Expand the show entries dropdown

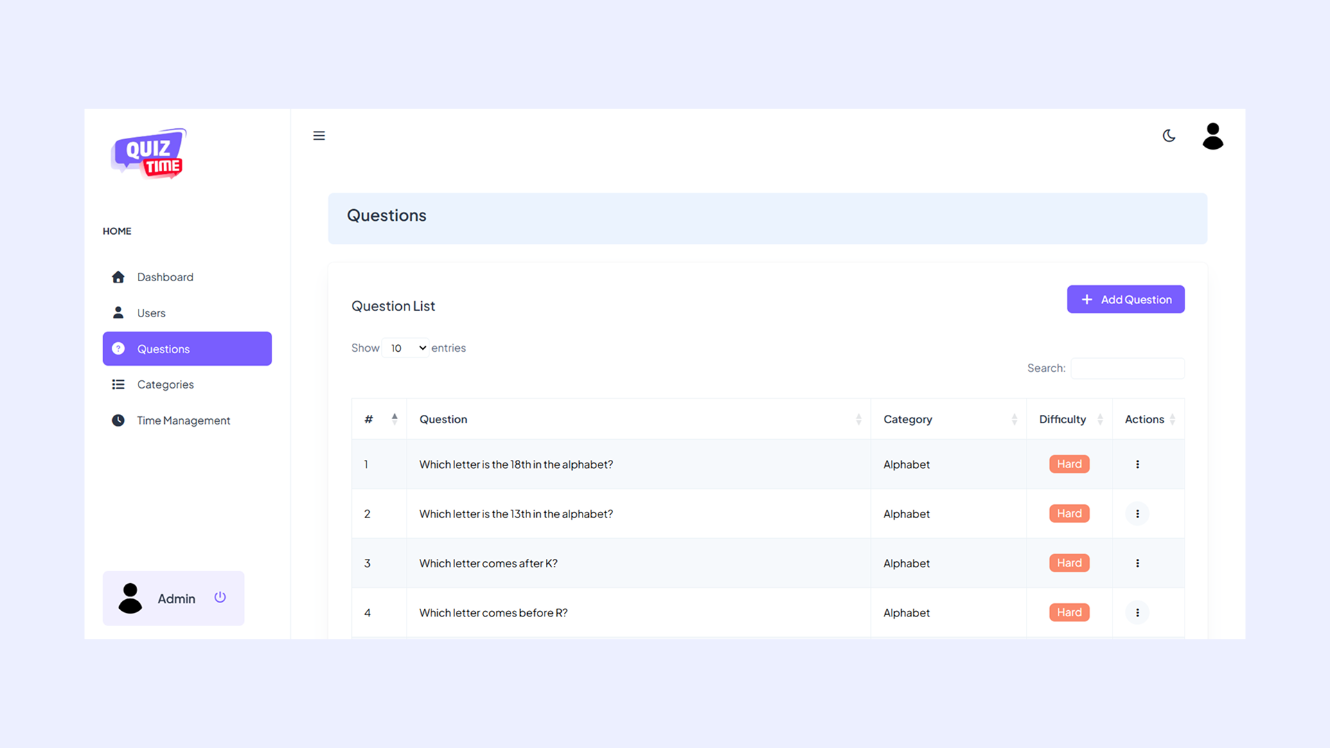(x=406, y=348)
